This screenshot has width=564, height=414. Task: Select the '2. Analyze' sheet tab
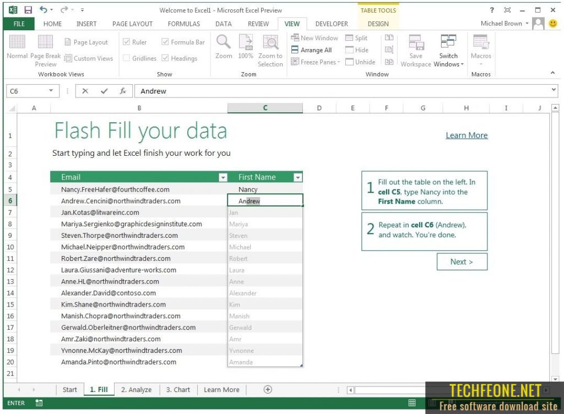137,390
